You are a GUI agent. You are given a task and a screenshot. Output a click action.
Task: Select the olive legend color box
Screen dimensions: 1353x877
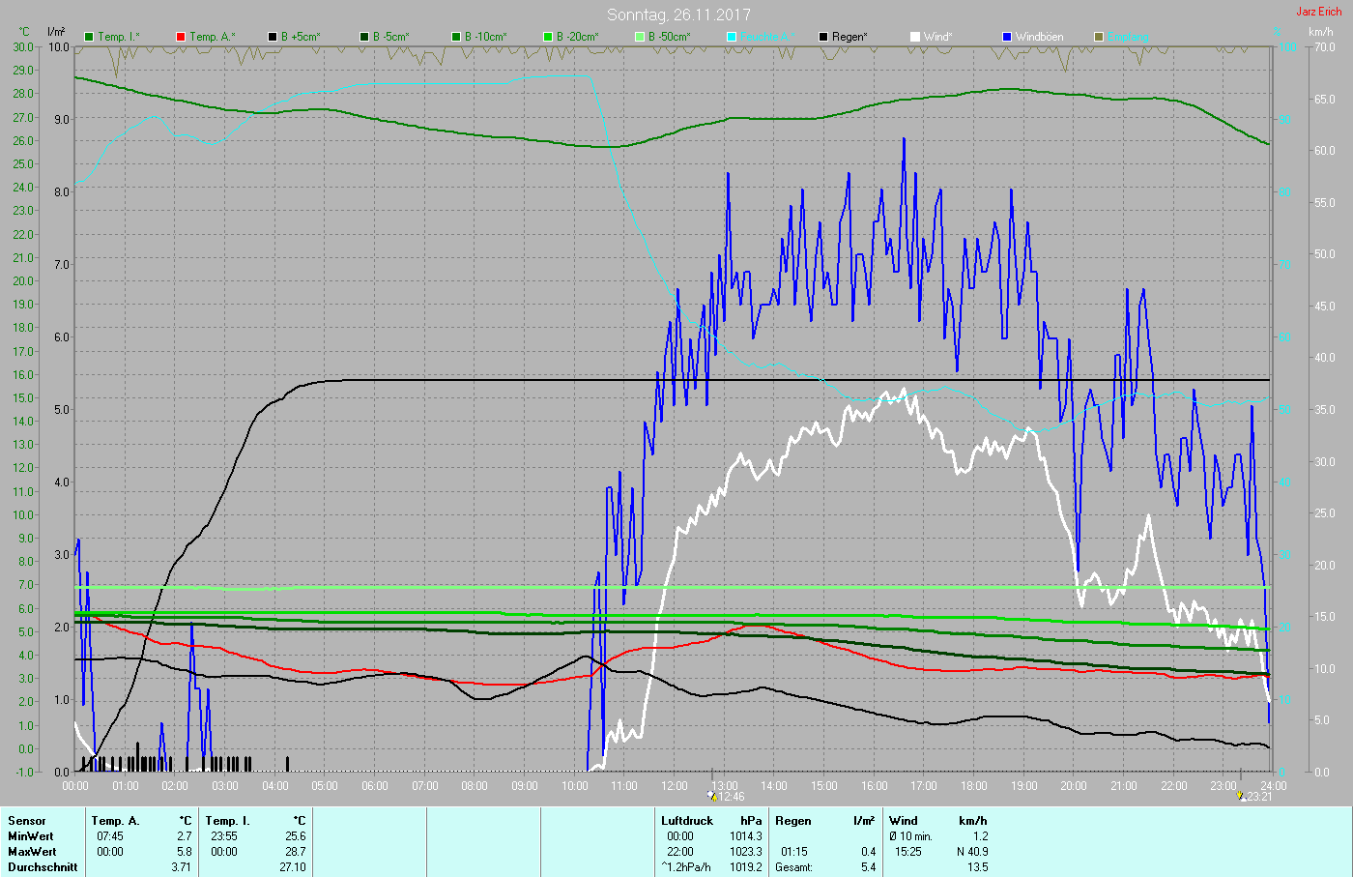point(1099,37)
